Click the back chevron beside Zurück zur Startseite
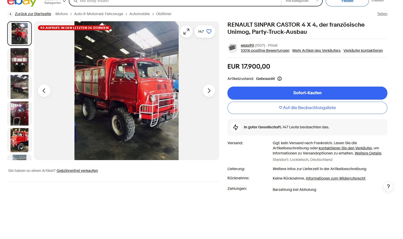 point(10,14)
